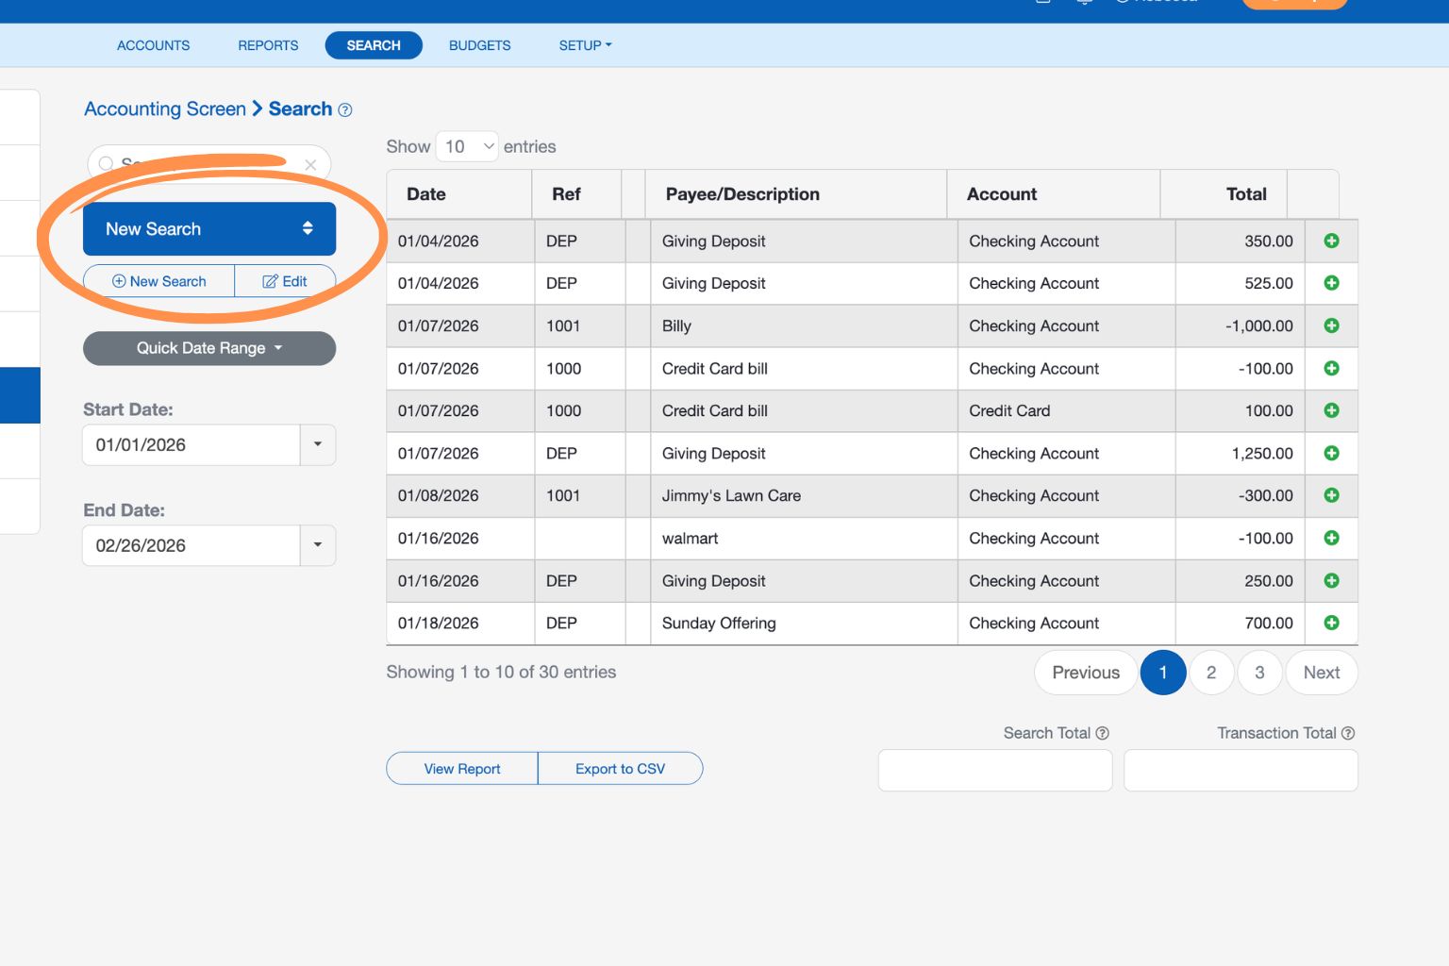Expand the 01/04/2026 Giving Deposit 350.00 row
Viewport: 1449px width, 966px height.
click(1331, 241)
